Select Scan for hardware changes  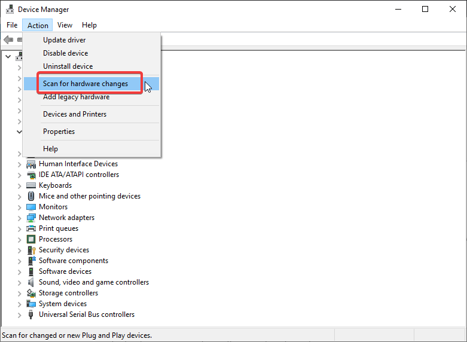(91, 84)
